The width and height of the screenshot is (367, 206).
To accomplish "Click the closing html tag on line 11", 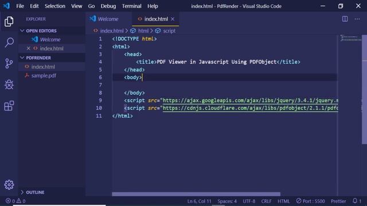I will (122, 116).
